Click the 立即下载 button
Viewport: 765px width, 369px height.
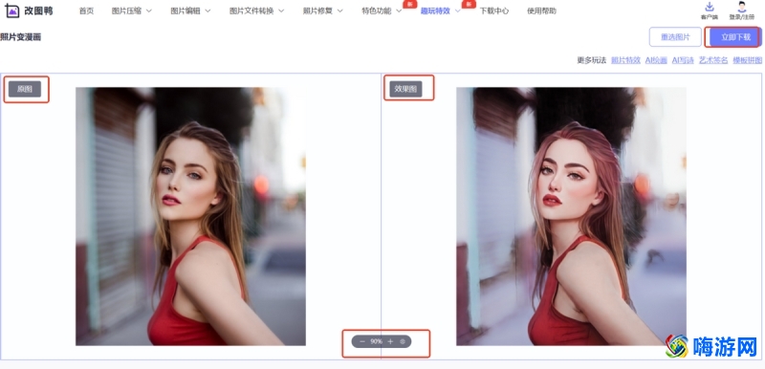[735, 37]
